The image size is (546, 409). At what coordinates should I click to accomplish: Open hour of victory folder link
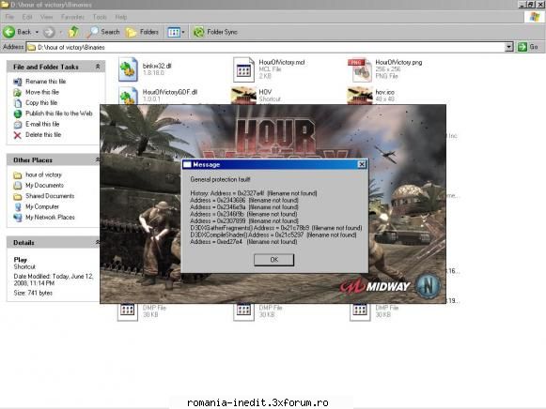(x=43, y=174)
